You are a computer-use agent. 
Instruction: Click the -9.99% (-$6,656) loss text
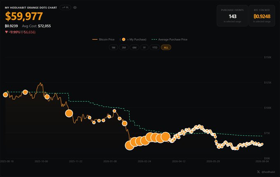tap(23, 32)
